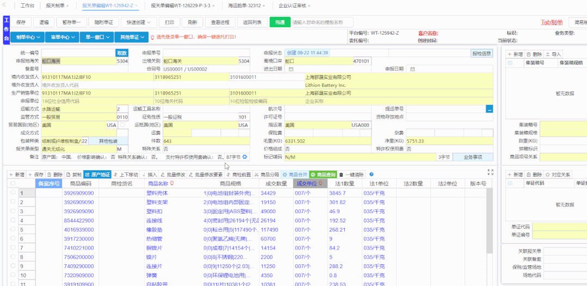Open calendar icon in 申报日期 field

(x=412, y=69)
